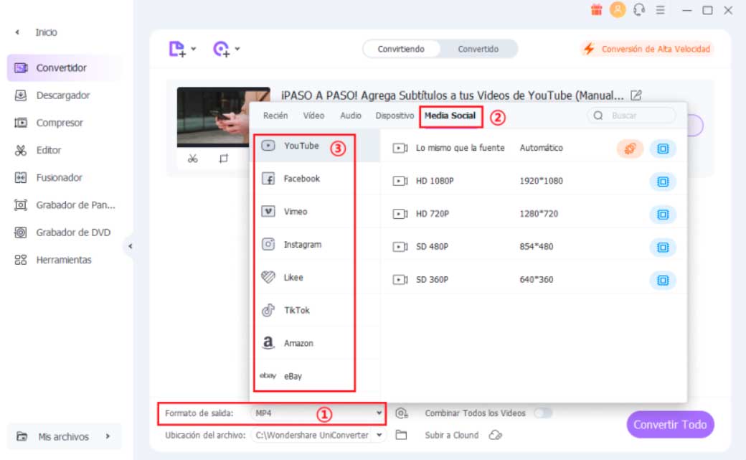Viewport: 746px width, 460px height.
Task: Open the Ubicación del archivo dropdown
Action: point(379,435)
